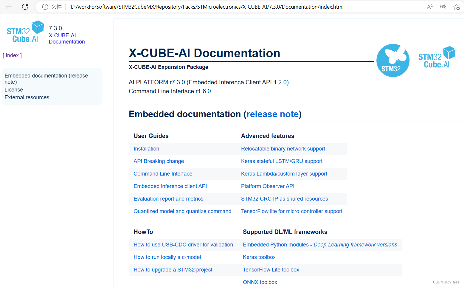464x287 pixels.
Task: Click the User Guides column heading
Action: pos(151,136)
